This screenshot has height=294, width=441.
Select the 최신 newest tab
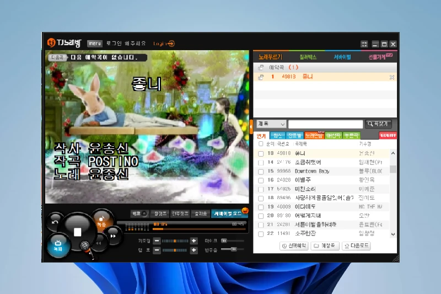278,136
